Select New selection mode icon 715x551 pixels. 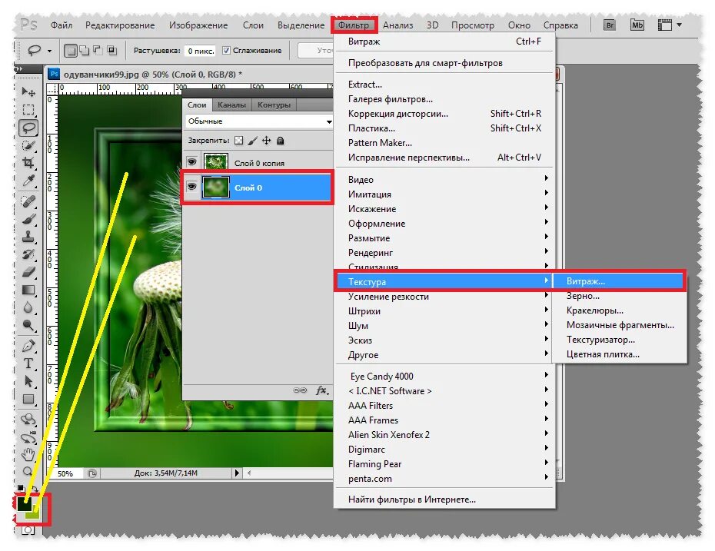click(70, 50)
